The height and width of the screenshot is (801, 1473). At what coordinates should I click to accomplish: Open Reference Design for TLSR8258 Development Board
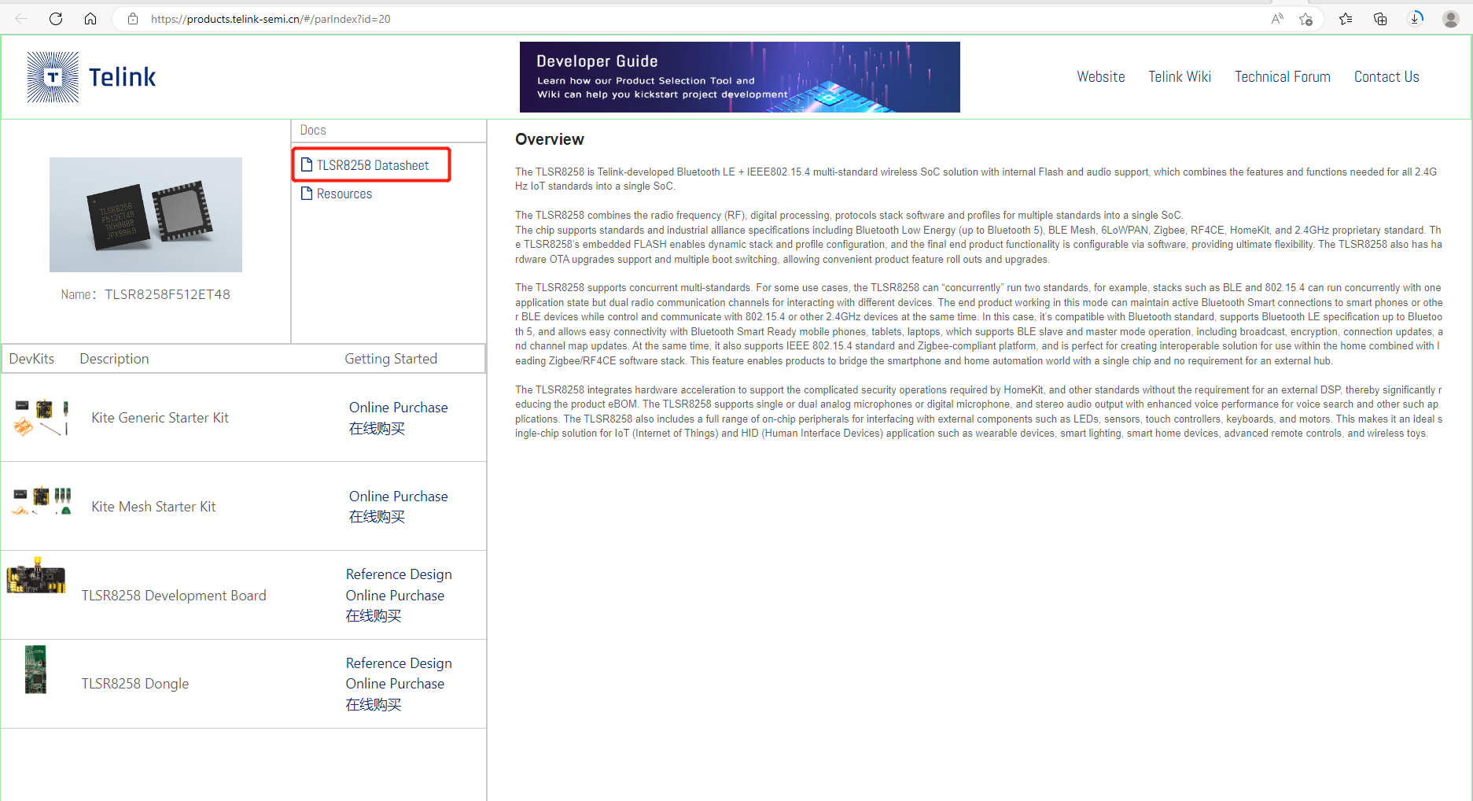(399, 574)
